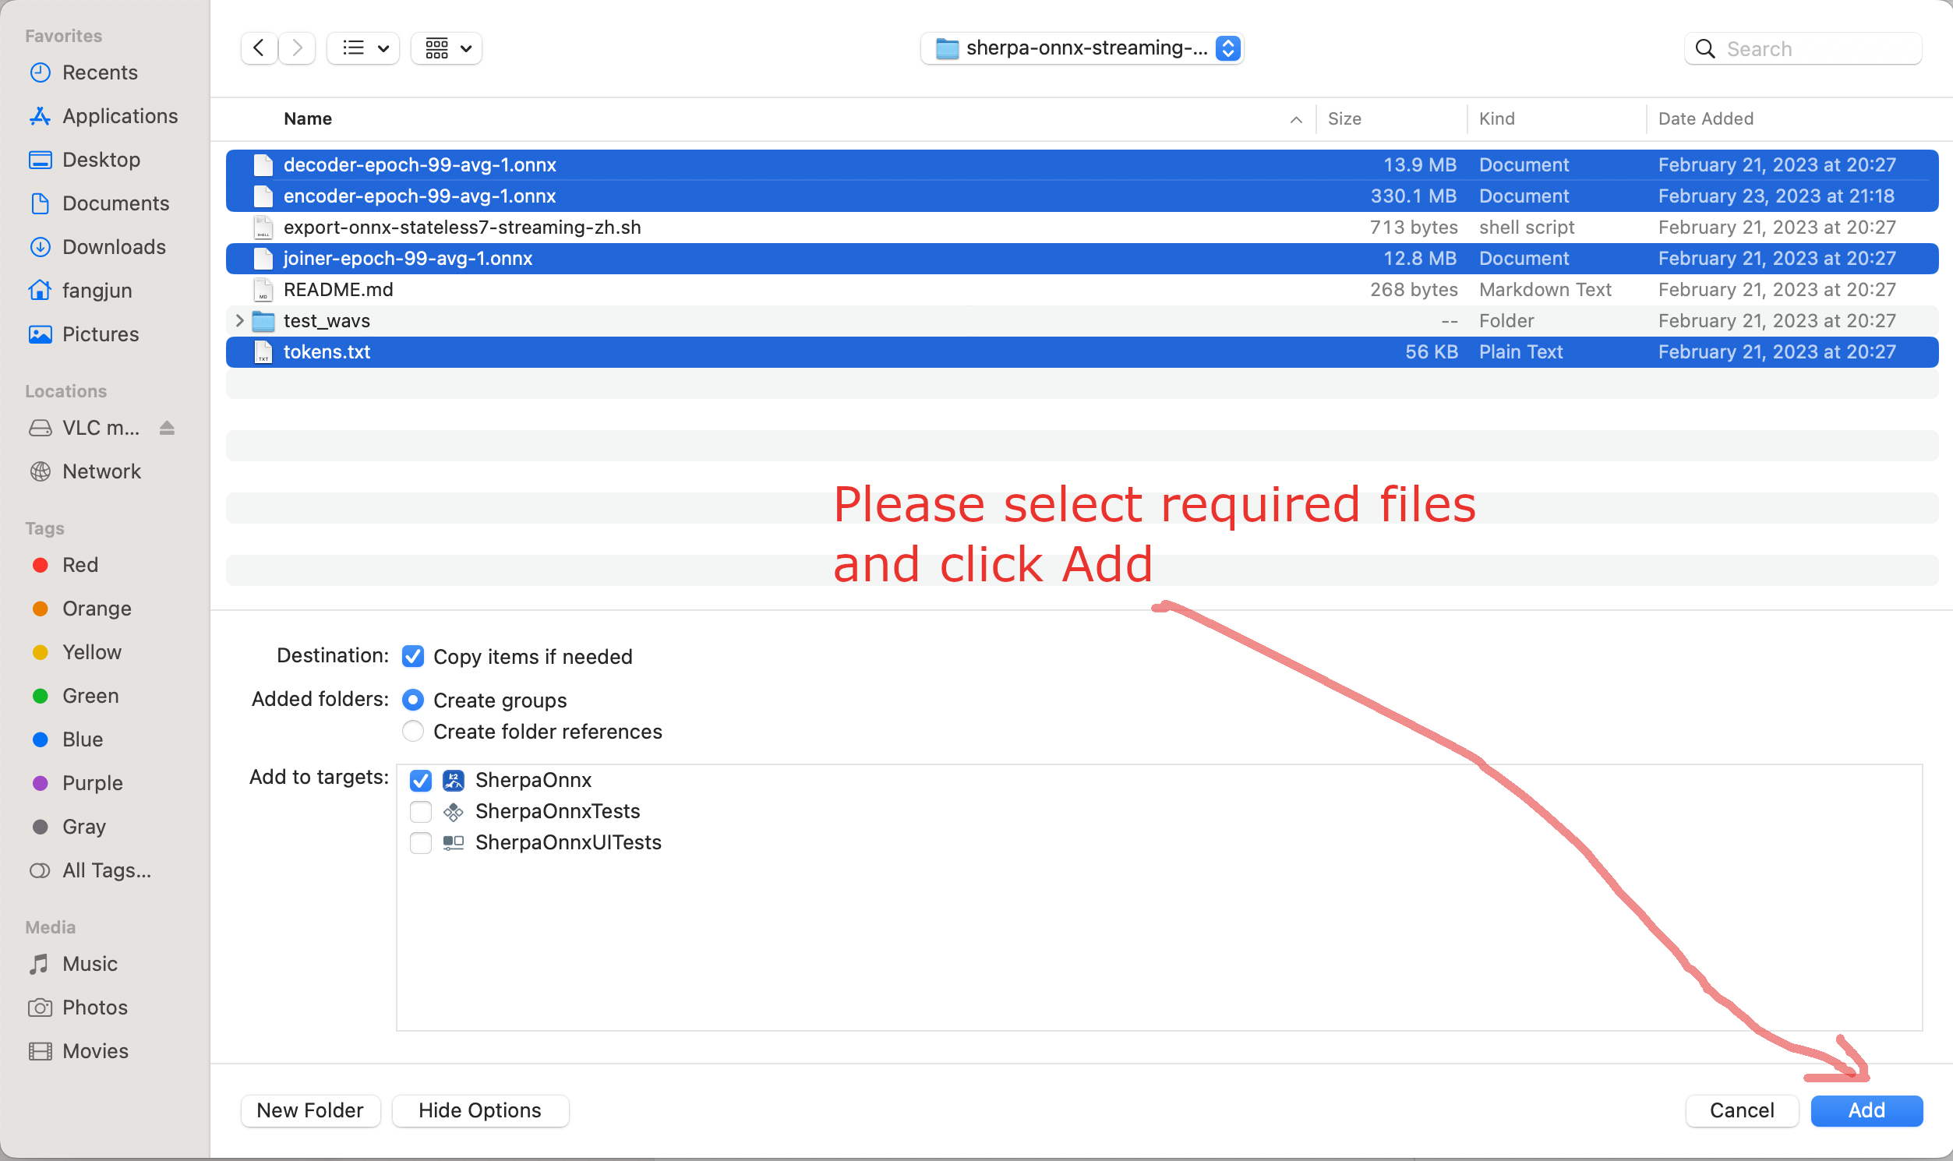Viewport: 1953px width, 1161px height.
Task: Select encoder-epoch-99-avg-1.onnx file
Action: coord(1082,196)
